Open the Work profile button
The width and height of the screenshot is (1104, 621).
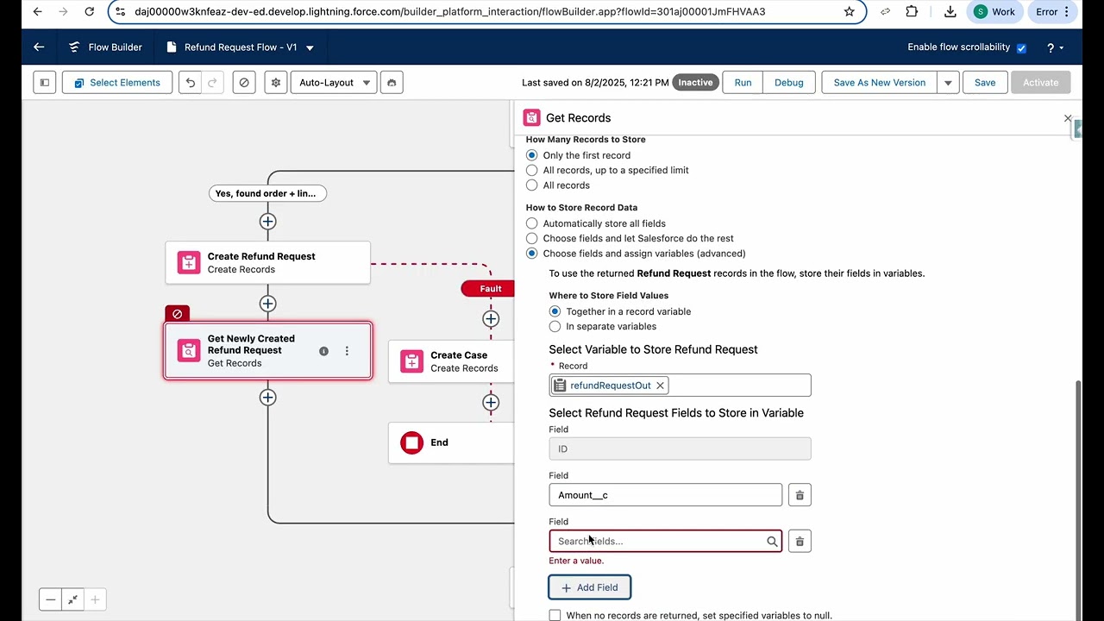[994, 11]
